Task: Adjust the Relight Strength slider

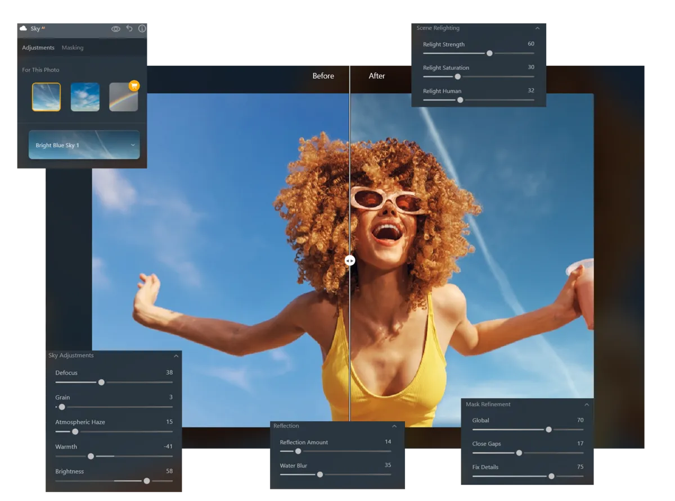Action: click(489, 53)
